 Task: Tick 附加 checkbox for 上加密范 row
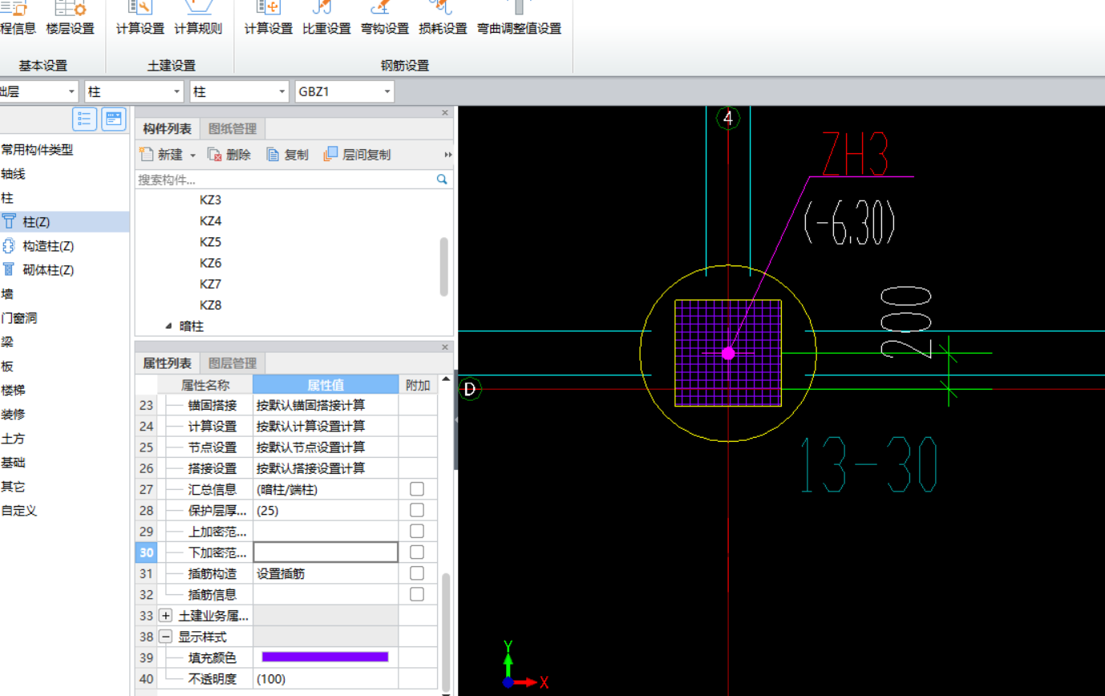417,531
